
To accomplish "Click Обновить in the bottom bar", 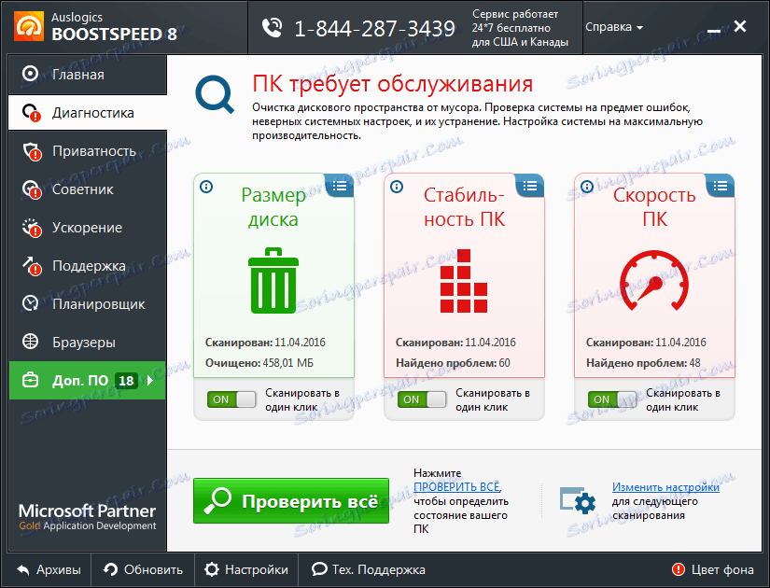I will (x=143, y=570).
